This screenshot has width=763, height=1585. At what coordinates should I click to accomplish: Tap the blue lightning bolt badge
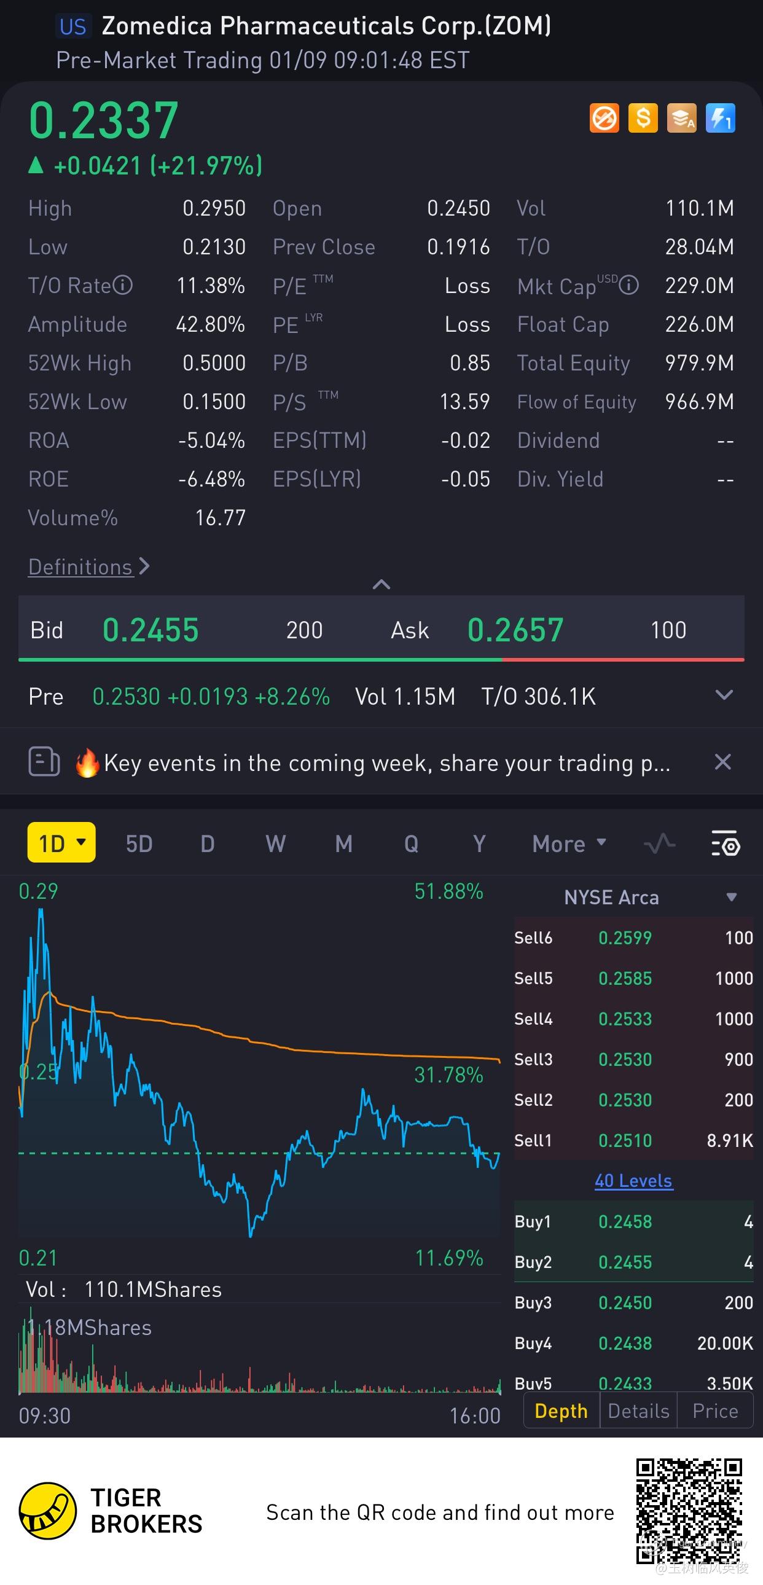click(x=720, y=118)
